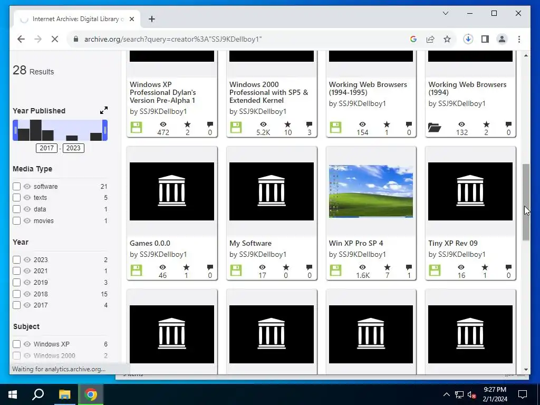This screenshot has width=540, height=405.
Task: Check the Windows XP subject filter
Action: [16, 344]
